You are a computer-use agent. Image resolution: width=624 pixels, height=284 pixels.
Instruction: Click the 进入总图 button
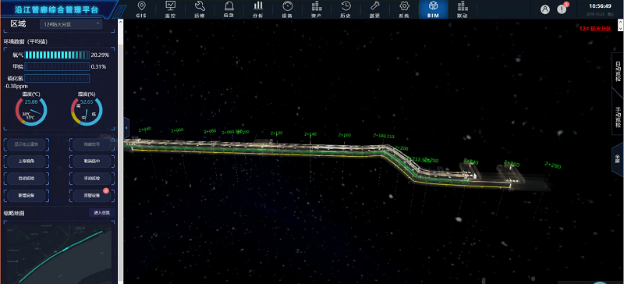pyautogui.click(x=101, y=213)
